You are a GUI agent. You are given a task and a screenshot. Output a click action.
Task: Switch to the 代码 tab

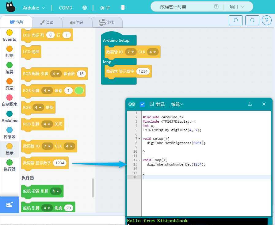[17, 22]
